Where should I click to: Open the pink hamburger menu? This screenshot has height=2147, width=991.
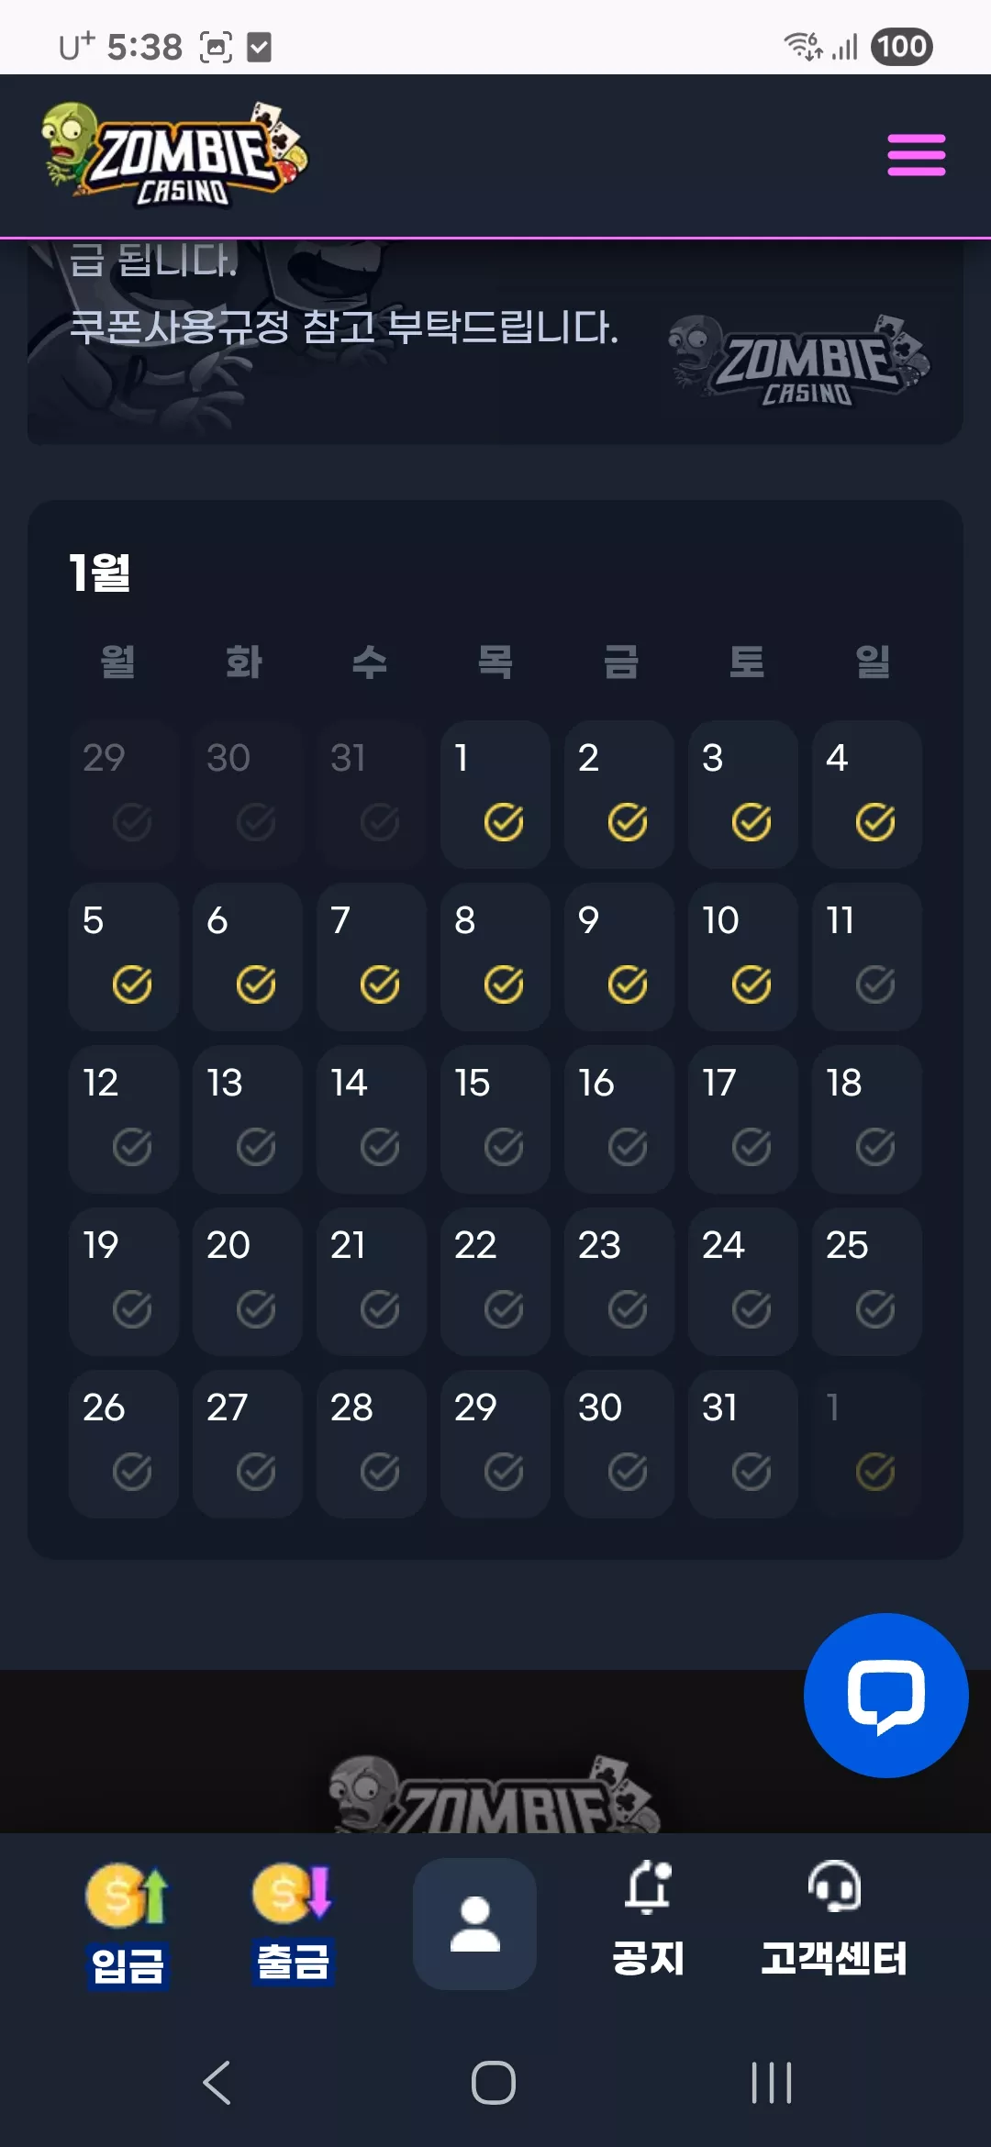[x=916, y=154]
